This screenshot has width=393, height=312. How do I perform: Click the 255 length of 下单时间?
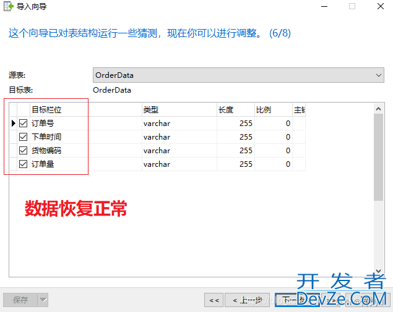[236, 137]
